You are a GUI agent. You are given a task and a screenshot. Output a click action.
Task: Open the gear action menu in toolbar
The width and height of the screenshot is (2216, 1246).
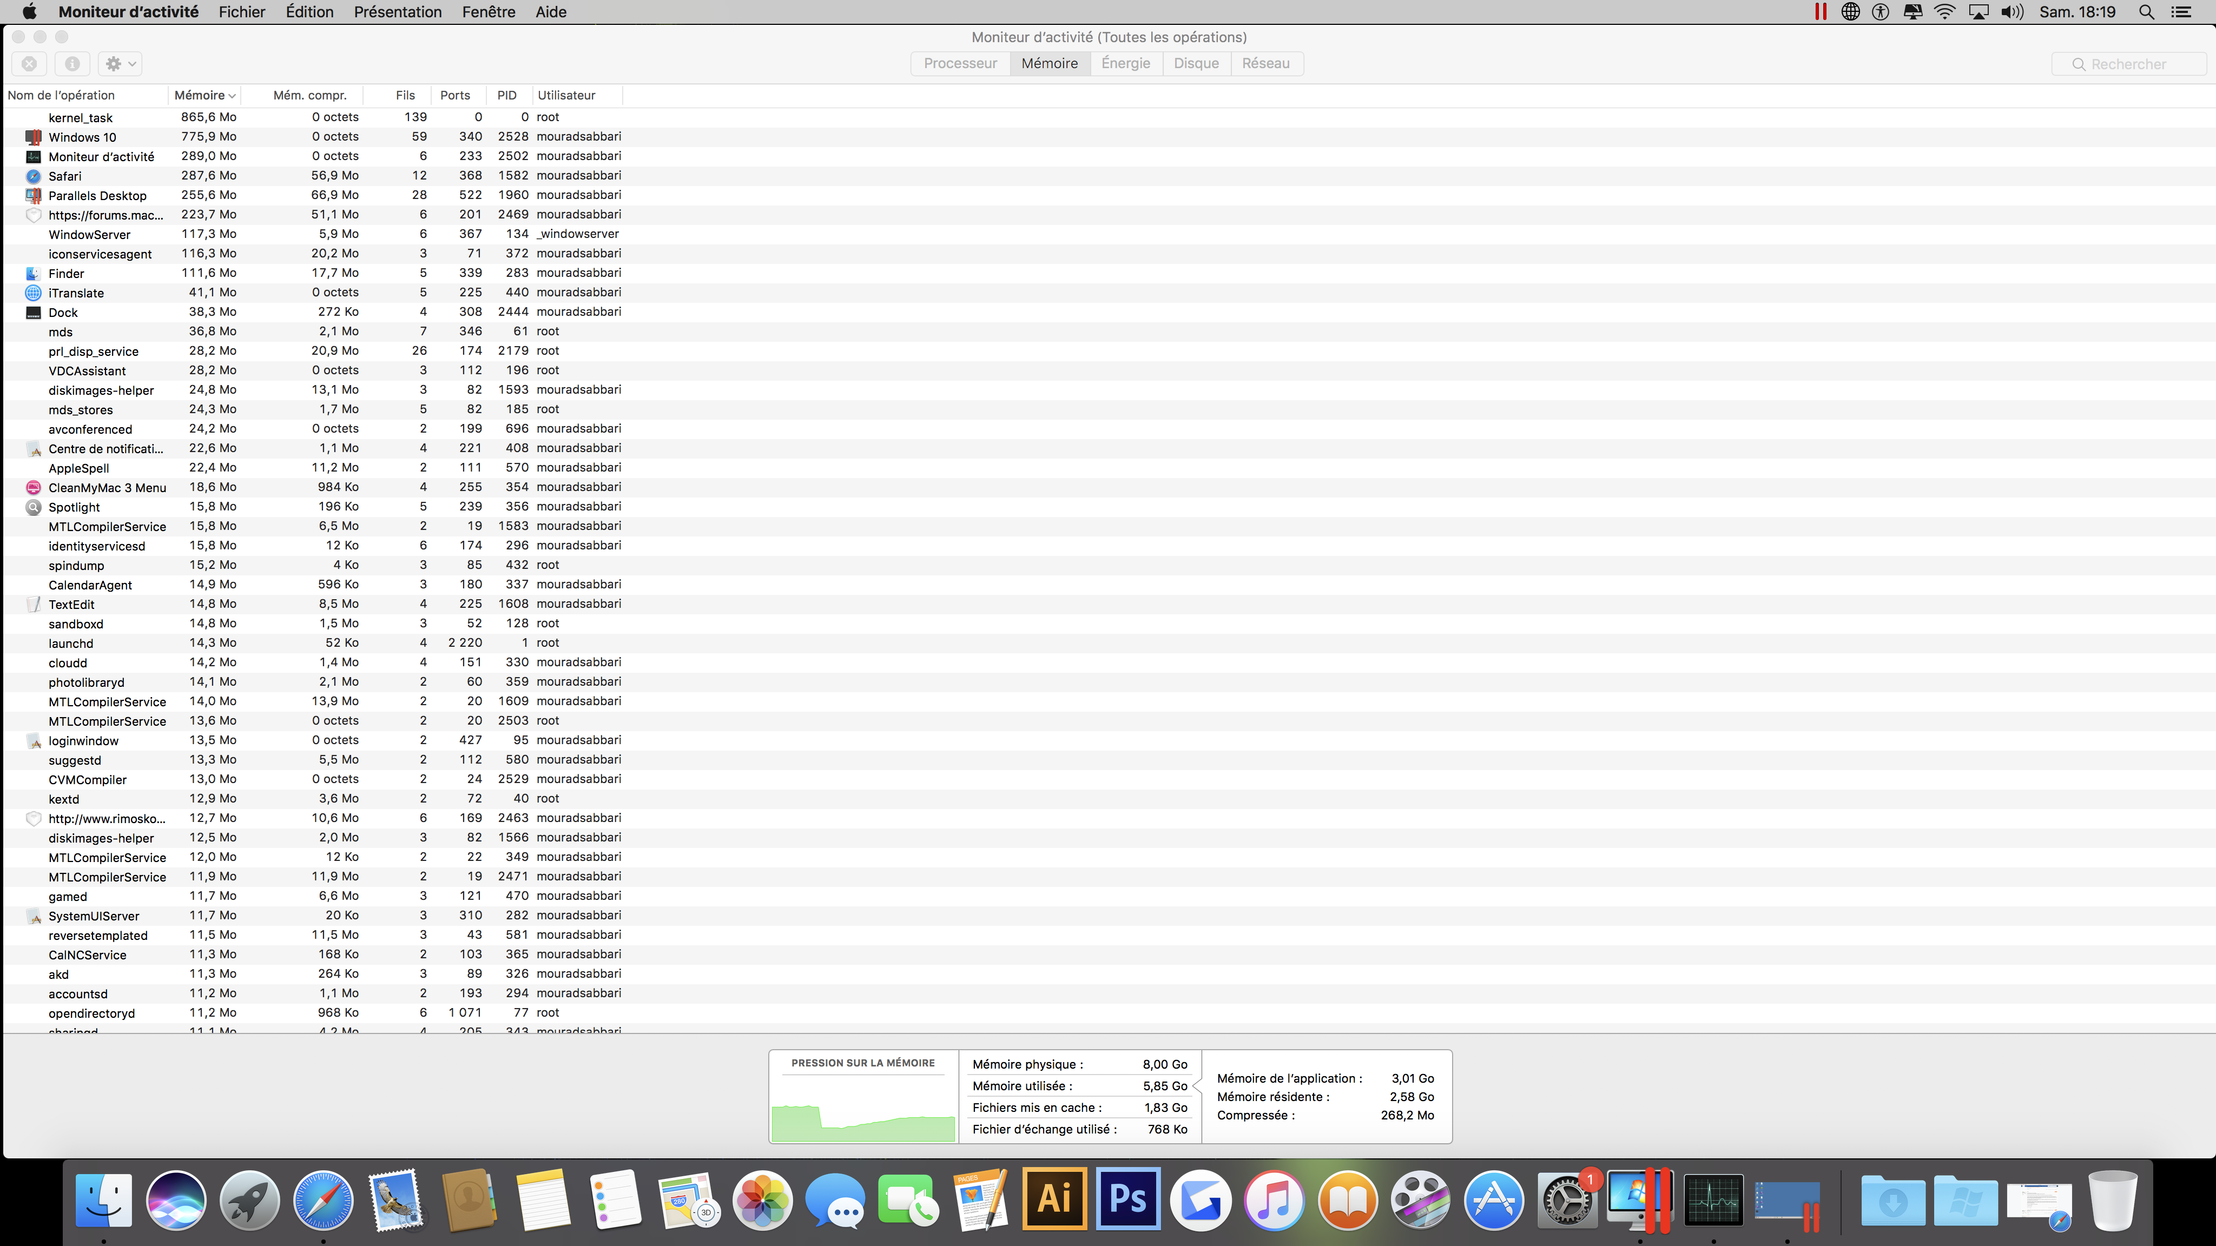121,64
